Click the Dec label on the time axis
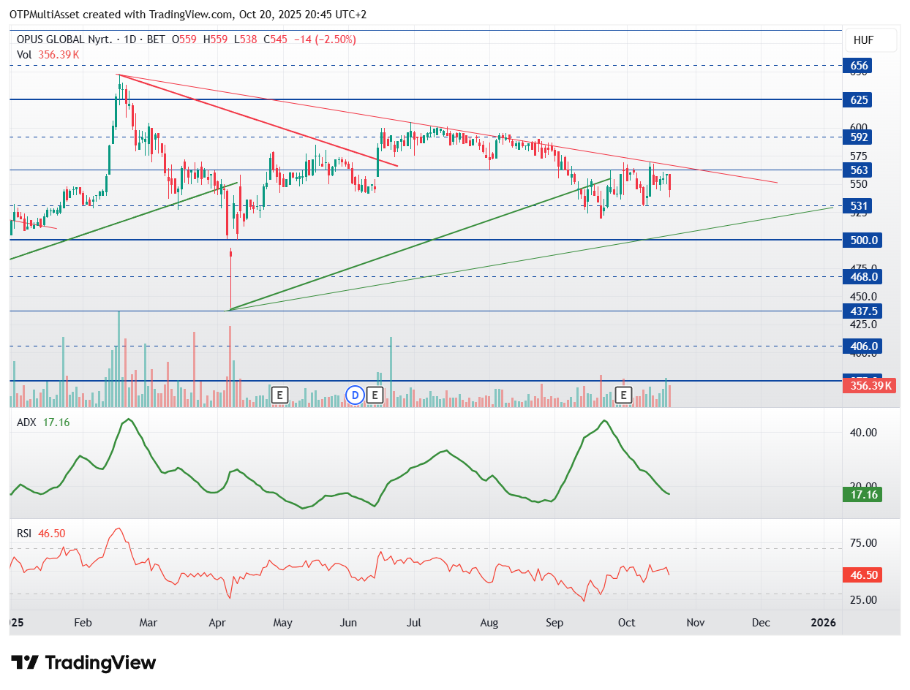Image resolution: width=910 pixels, height=690 pixels. [761, 623]
